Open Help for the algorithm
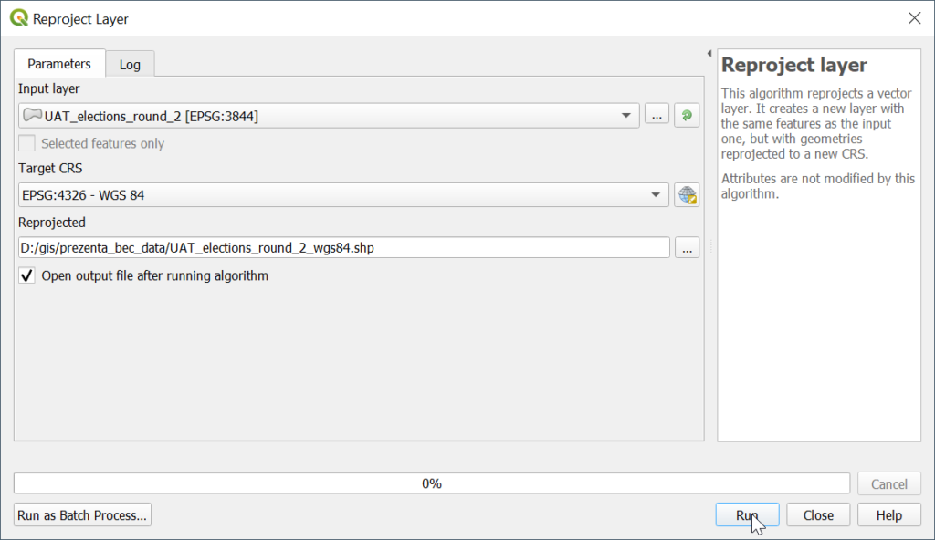 coord(889,515)
